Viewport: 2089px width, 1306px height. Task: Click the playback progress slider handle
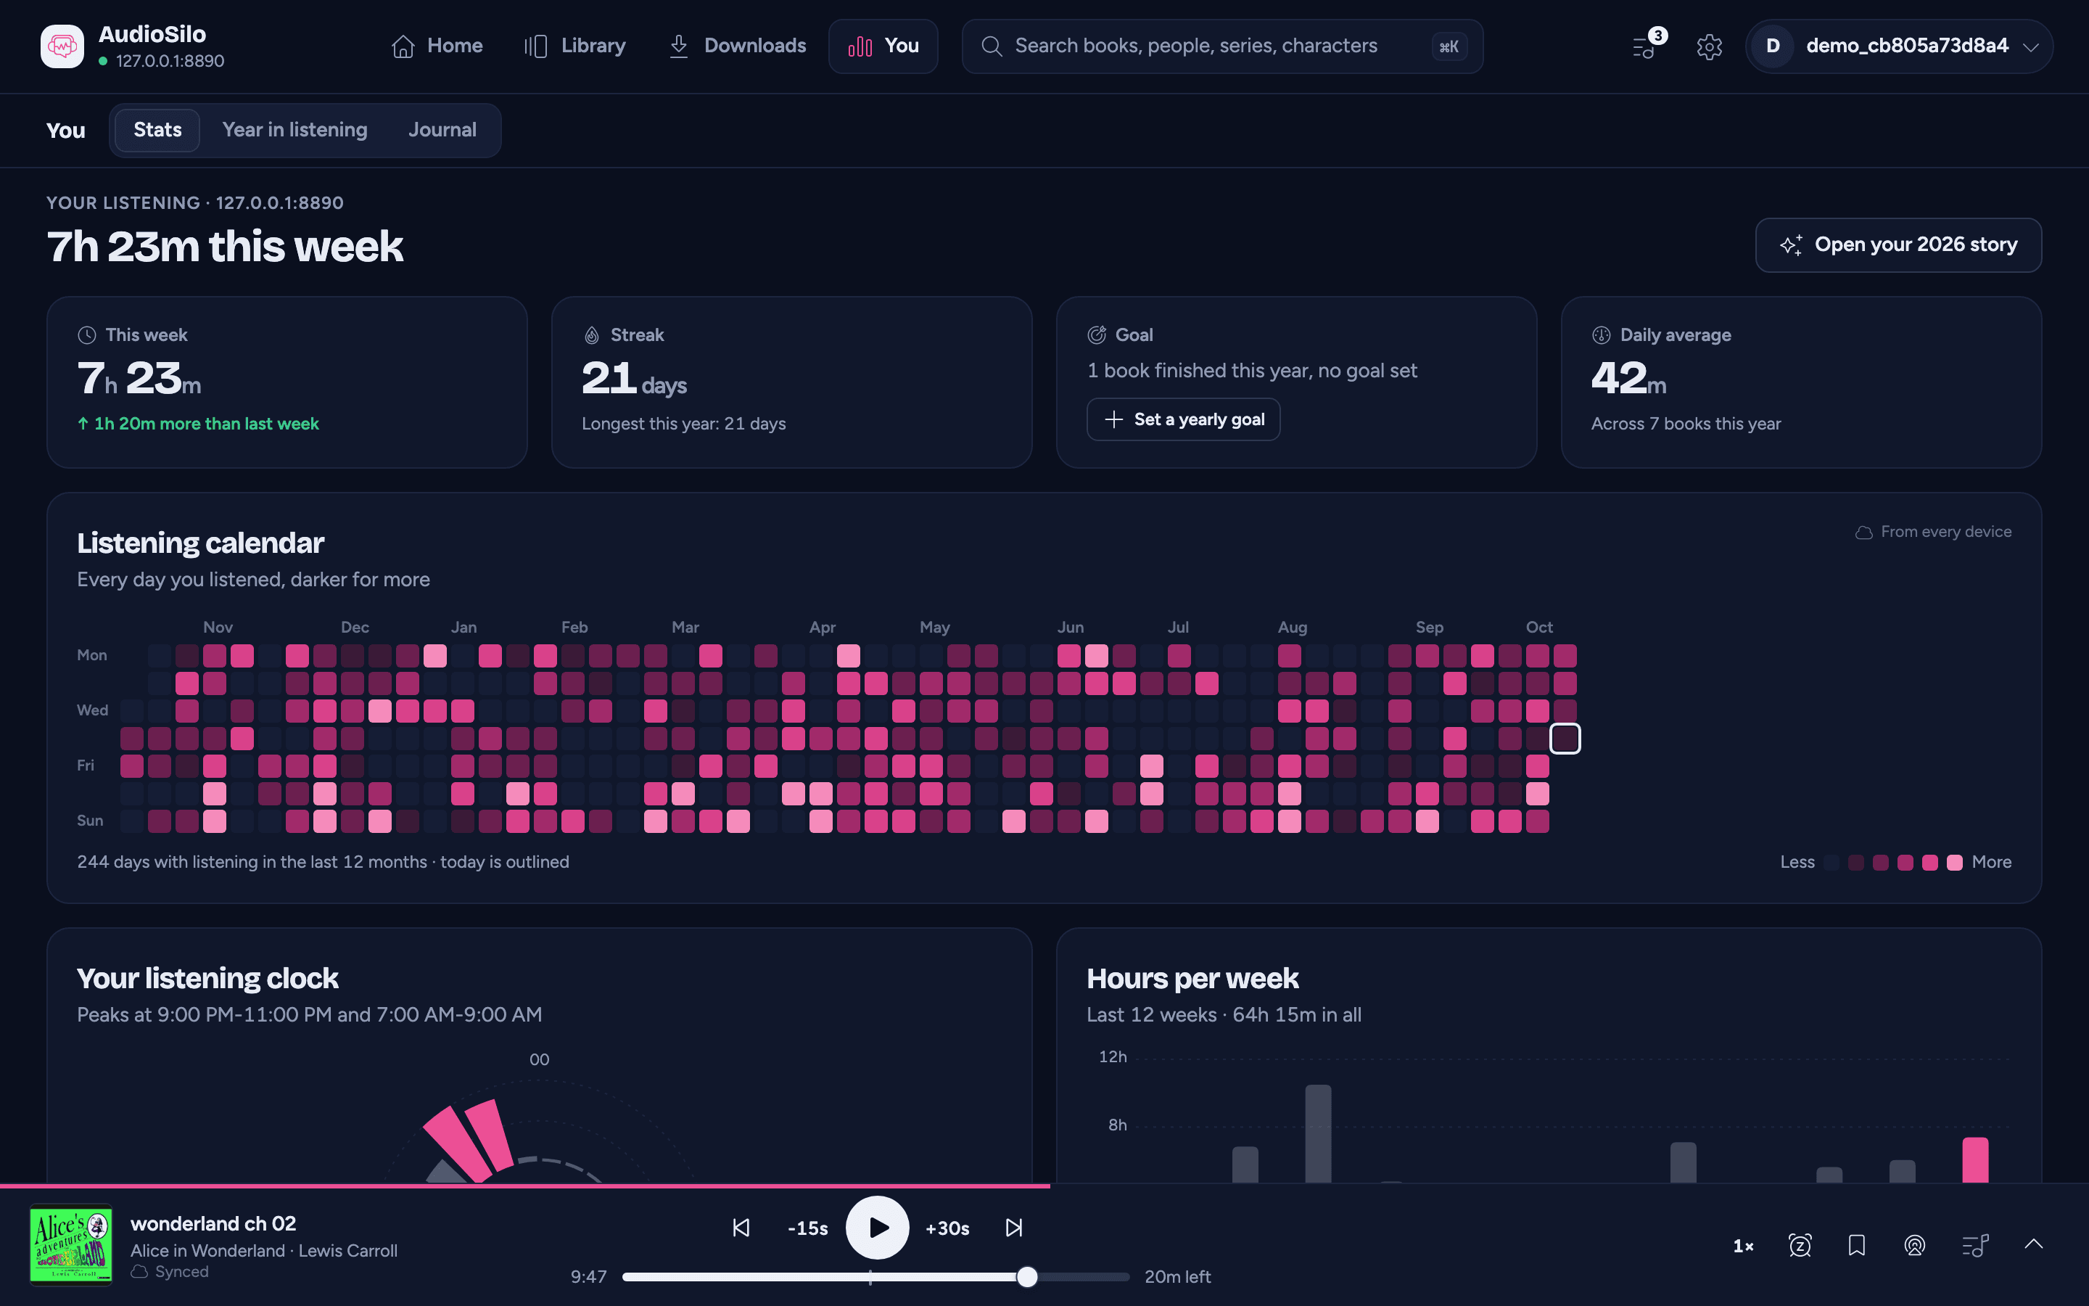click(x=1026, y=1277)
